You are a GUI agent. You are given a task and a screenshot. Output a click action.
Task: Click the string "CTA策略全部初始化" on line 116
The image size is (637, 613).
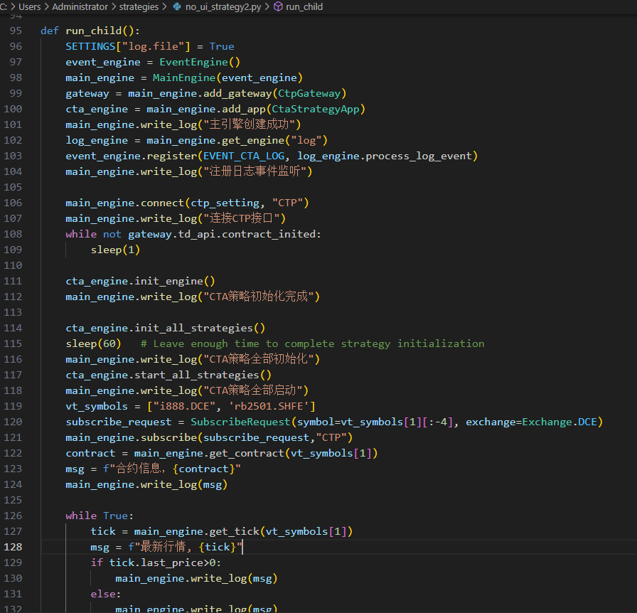point(258,359)
